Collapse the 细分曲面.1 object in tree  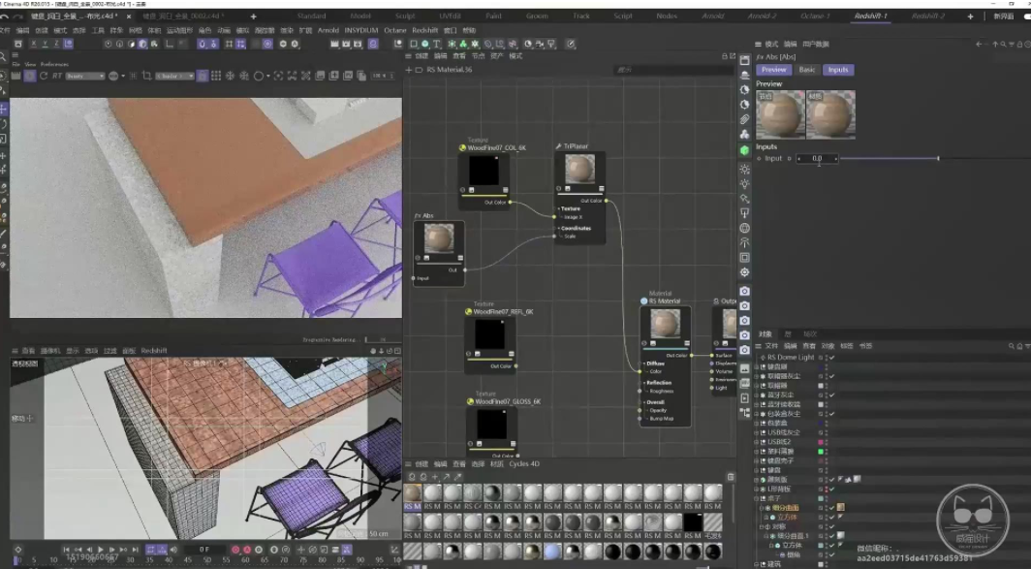(x=765, y=536)
